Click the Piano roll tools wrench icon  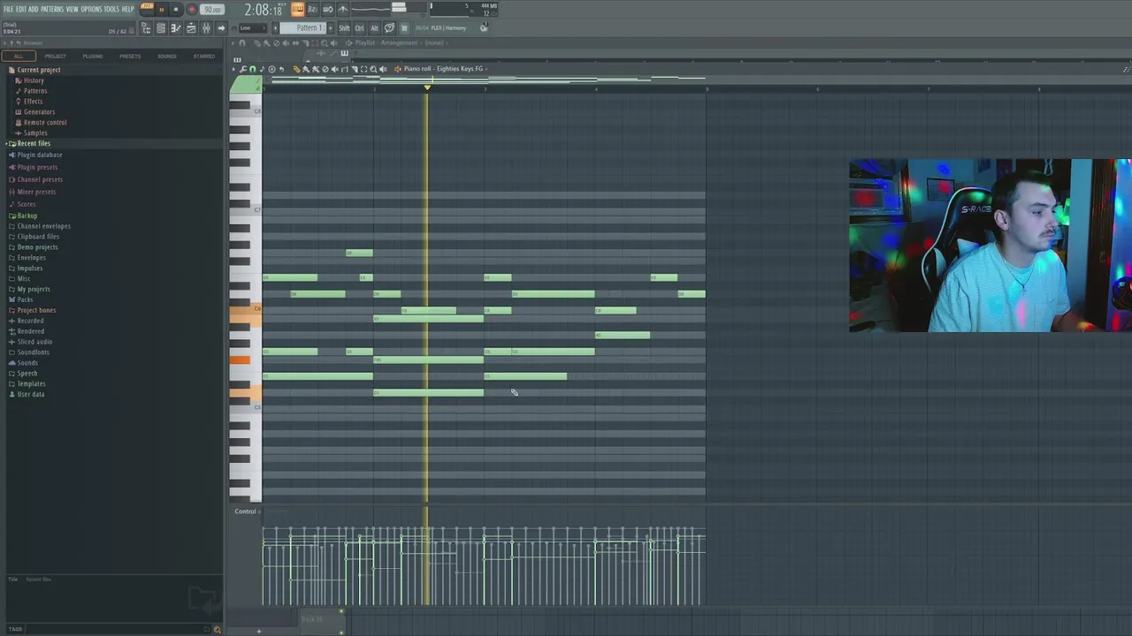[243, 69]
